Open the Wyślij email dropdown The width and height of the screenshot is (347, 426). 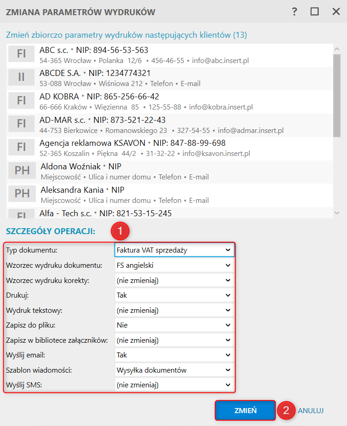tap(174, 355)
